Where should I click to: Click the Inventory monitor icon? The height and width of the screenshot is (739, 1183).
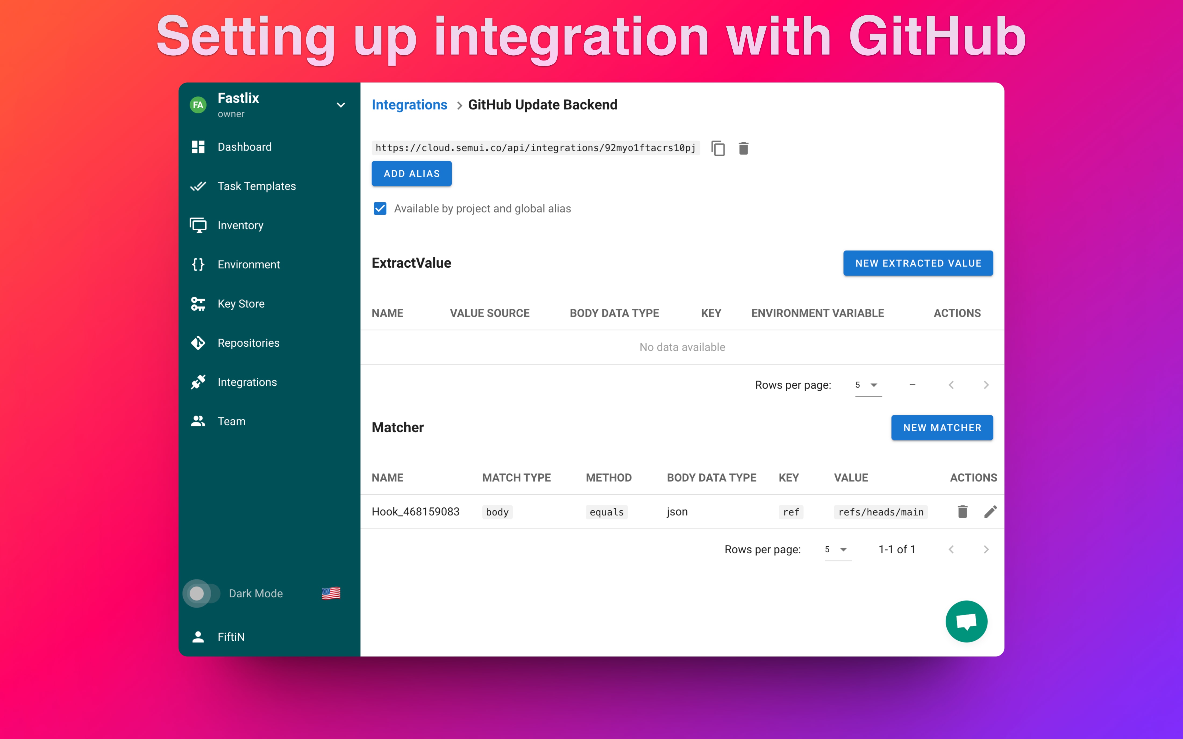pyautogui.click(x=198, y=225)
